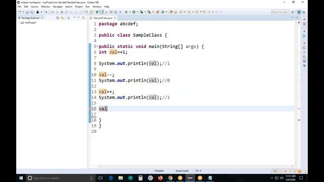
Task: Open the Run configurations dropdown arrow
Action: [137, 12]
